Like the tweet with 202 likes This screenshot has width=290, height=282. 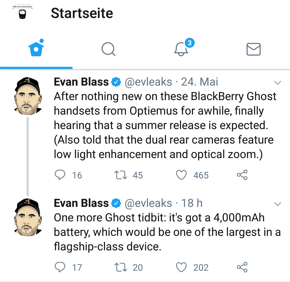pos(181,267)
